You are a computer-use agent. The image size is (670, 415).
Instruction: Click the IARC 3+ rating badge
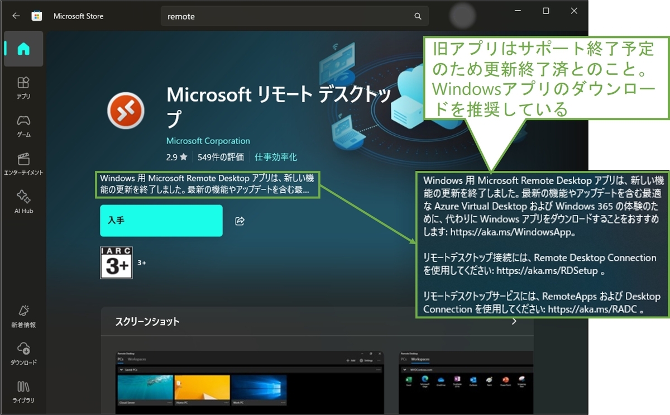click(x=116, y=263)
